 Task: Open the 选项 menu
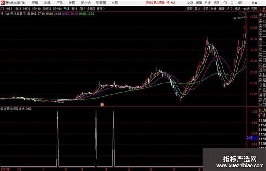click(x=216, y=3)
